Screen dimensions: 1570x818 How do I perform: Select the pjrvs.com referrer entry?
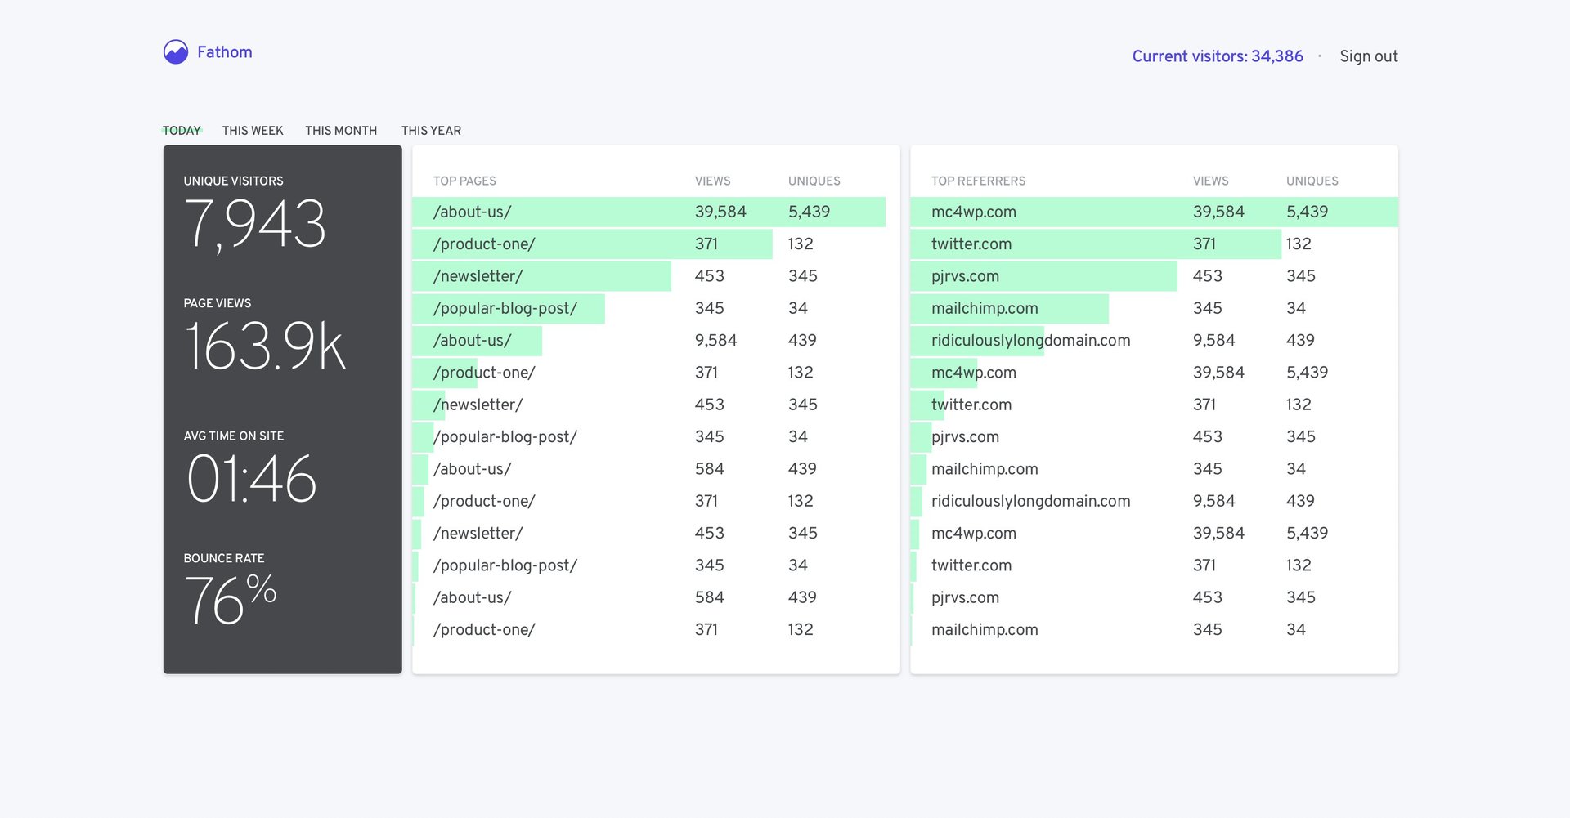point(965,275)
